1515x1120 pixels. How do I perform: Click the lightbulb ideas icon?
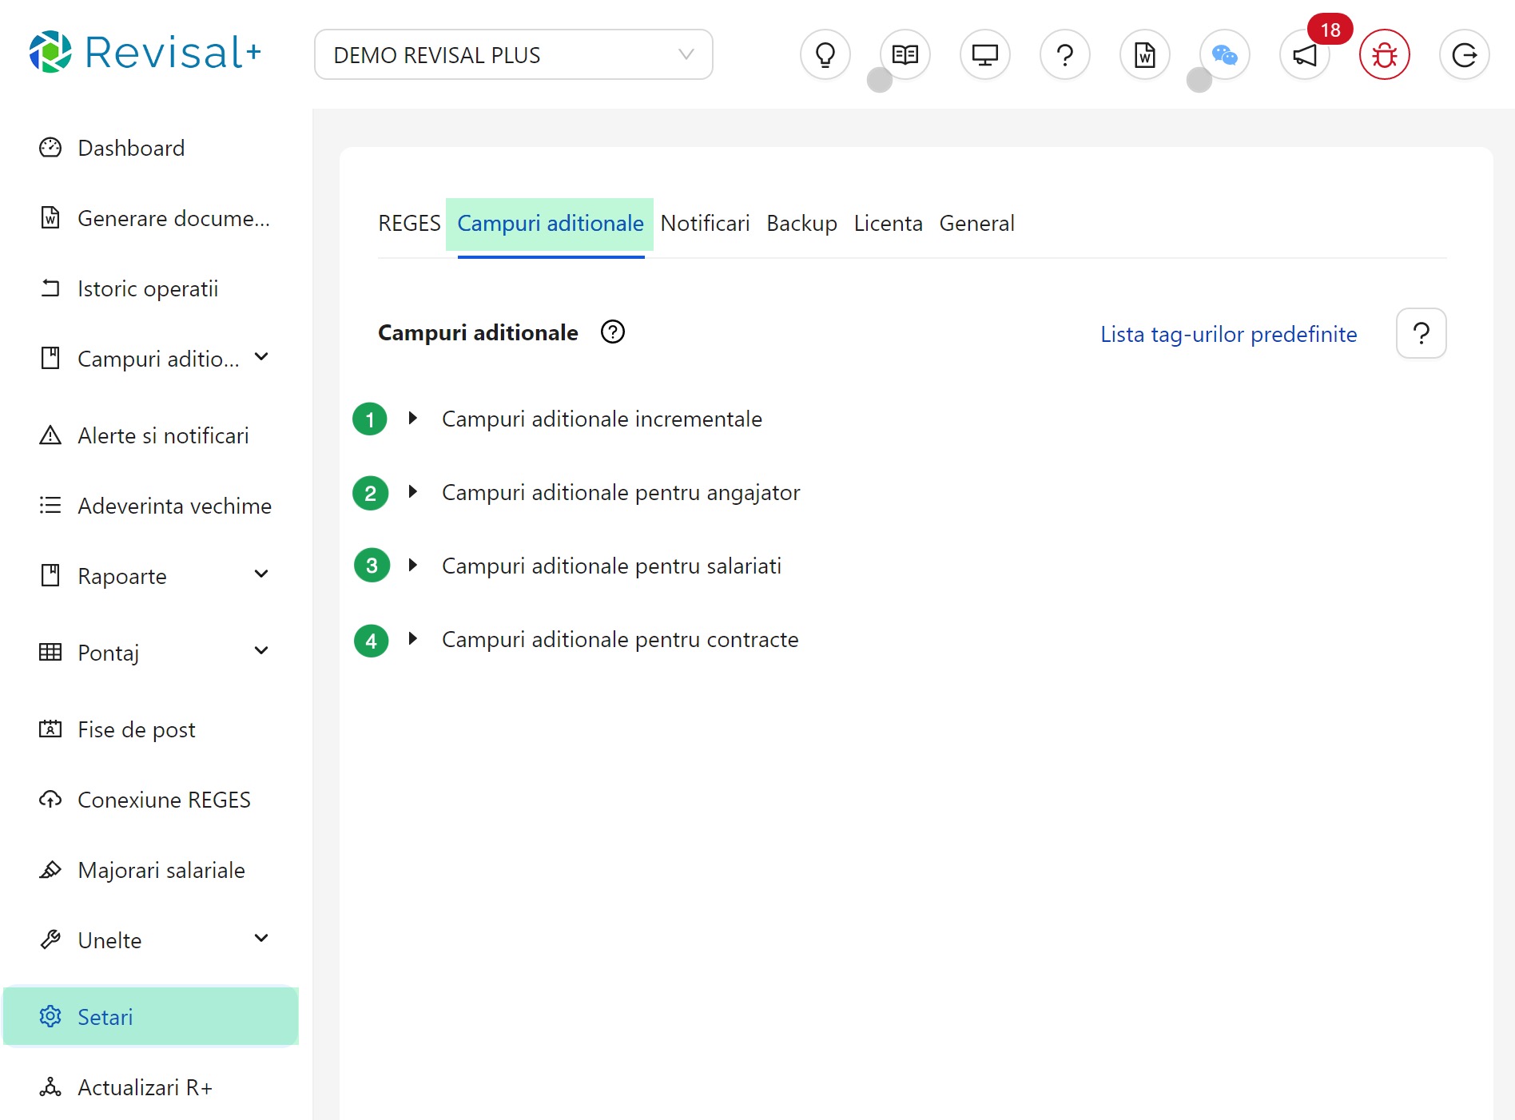pos(825,55)
